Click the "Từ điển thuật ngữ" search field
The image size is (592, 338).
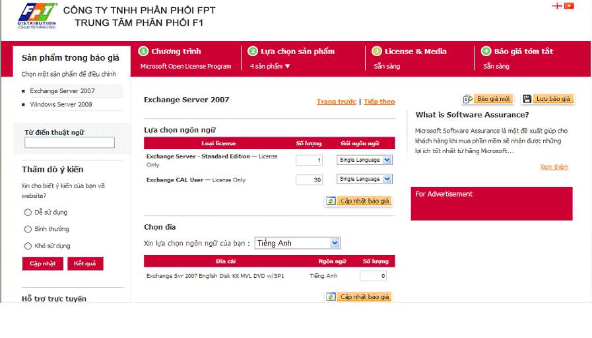[x=69, y=143]
